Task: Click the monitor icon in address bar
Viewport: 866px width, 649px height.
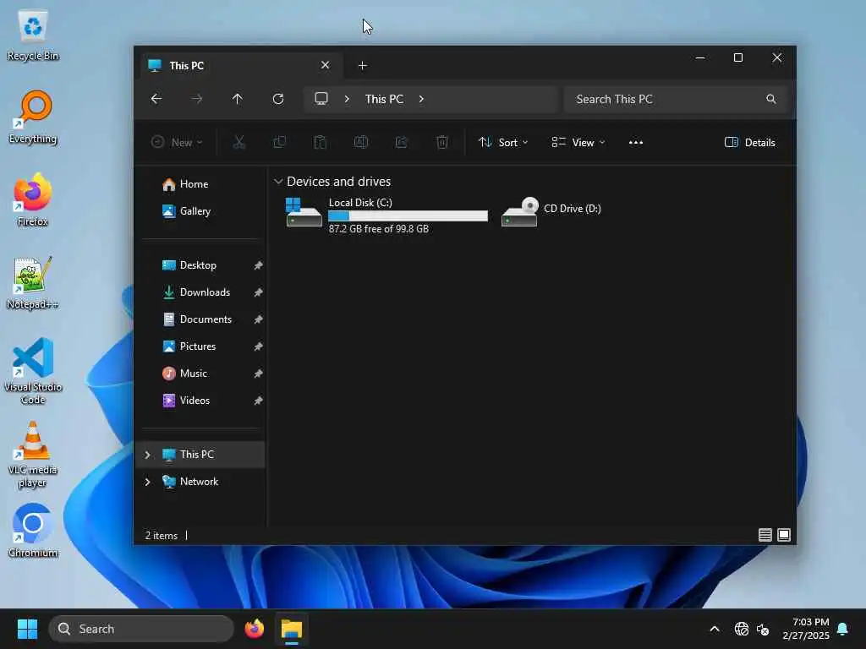Action: pos(321,99)
